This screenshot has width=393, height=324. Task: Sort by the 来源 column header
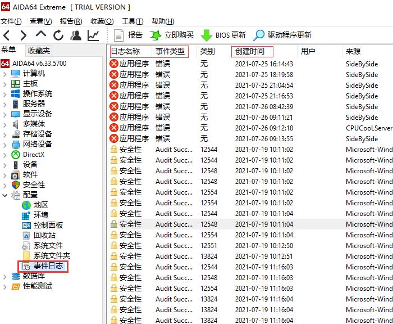pyautogui.click(x=353, y=51)
